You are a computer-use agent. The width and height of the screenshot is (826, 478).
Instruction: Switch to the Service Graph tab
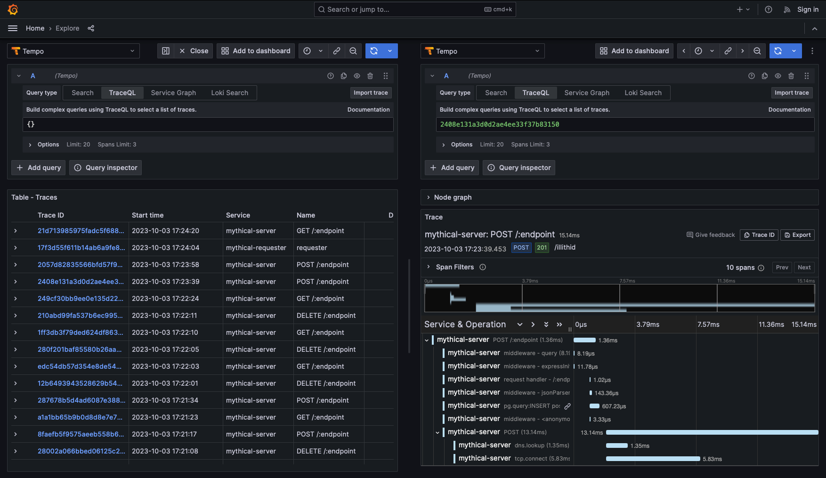[x=173, y=92]
